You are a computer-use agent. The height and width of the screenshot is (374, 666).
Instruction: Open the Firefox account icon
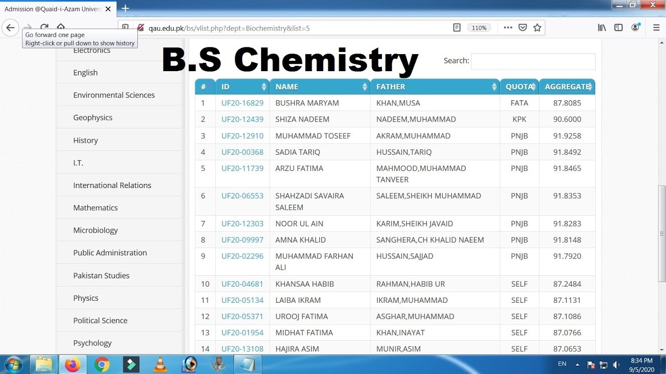[635, 28]
